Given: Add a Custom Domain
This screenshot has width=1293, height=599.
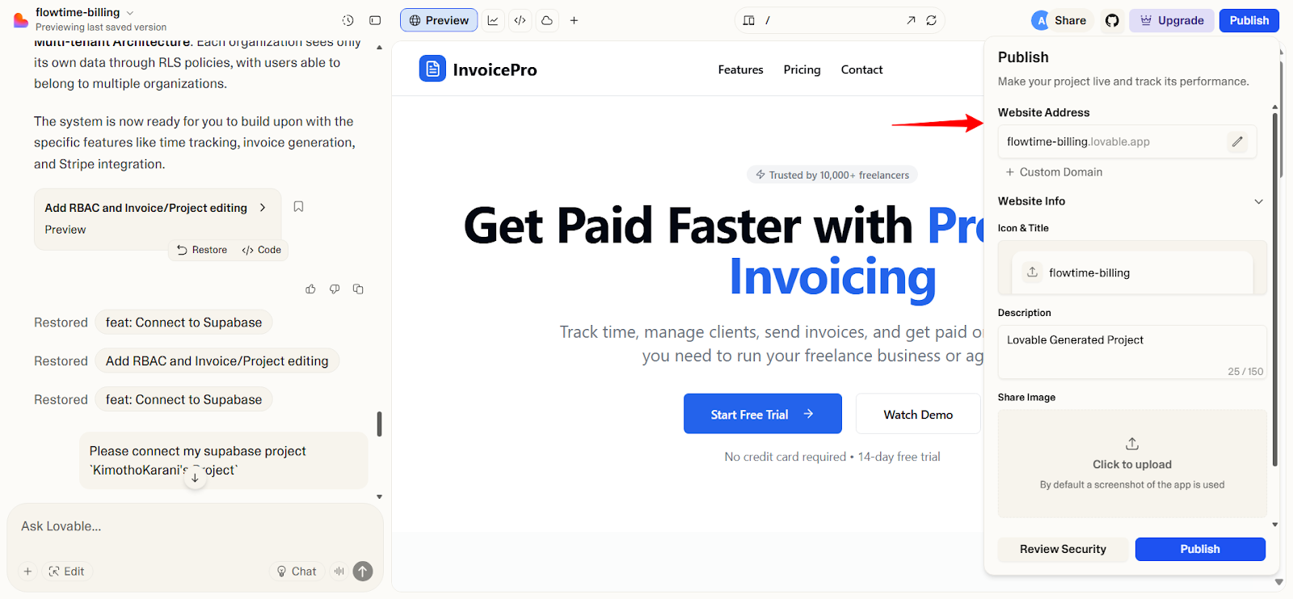Looking at the screenshot, I should pos(1054,172).
